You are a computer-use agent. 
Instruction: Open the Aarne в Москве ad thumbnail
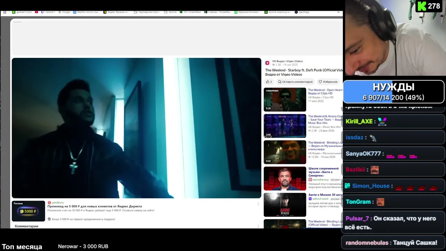285,205
